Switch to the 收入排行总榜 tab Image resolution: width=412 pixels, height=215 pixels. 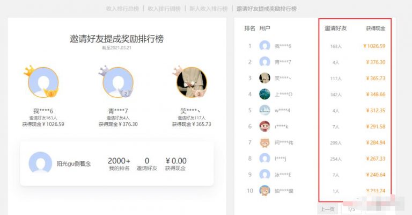(x=122, y=9)
